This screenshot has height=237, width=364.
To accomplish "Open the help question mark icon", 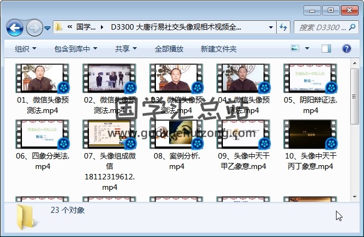I will point(346,48).
